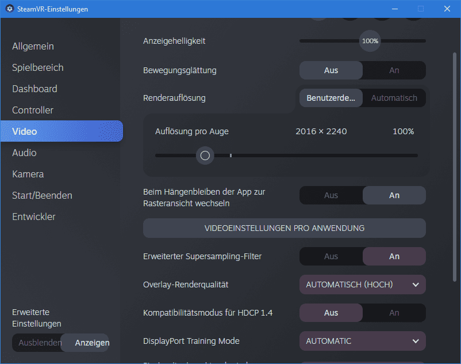The image size is (461, 364).
Task: Hide advanced settings with Ausblenden
Action: point(37,343)
